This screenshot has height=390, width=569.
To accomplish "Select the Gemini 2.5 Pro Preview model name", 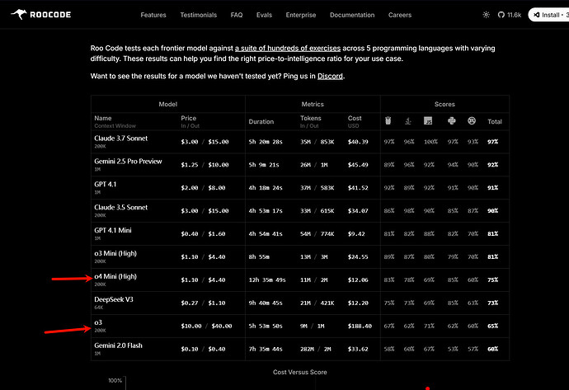I will (x=128, y=161).
